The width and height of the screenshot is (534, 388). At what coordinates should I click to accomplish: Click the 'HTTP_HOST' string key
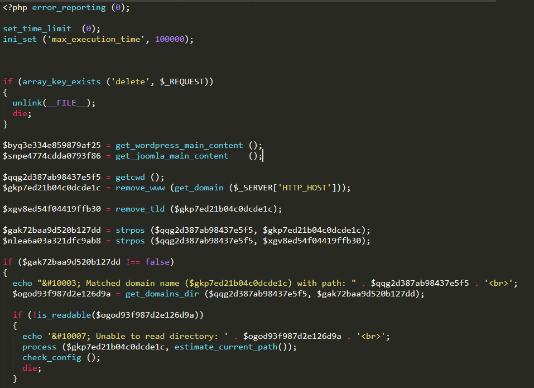pyautogui.click(x=305, y=188)
